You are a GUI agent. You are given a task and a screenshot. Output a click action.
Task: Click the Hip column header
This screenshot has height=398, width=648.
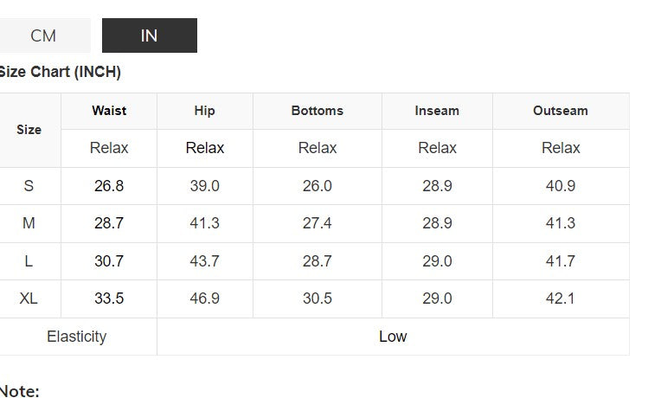point(205,111)
